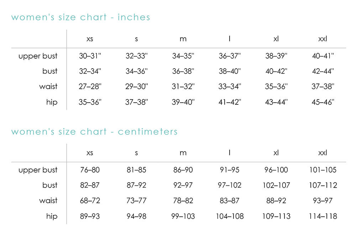Click the m column header in inches chart

[x=183, y=39]
